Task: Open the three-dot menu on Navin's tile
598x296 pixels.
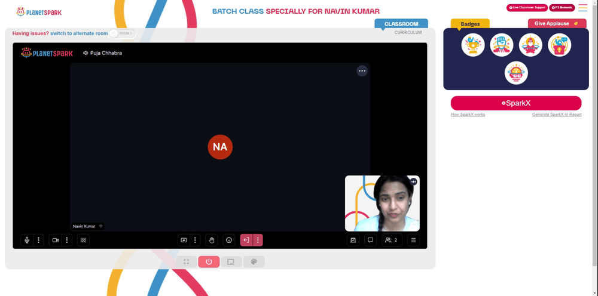Action: click(x=362, y=71)
